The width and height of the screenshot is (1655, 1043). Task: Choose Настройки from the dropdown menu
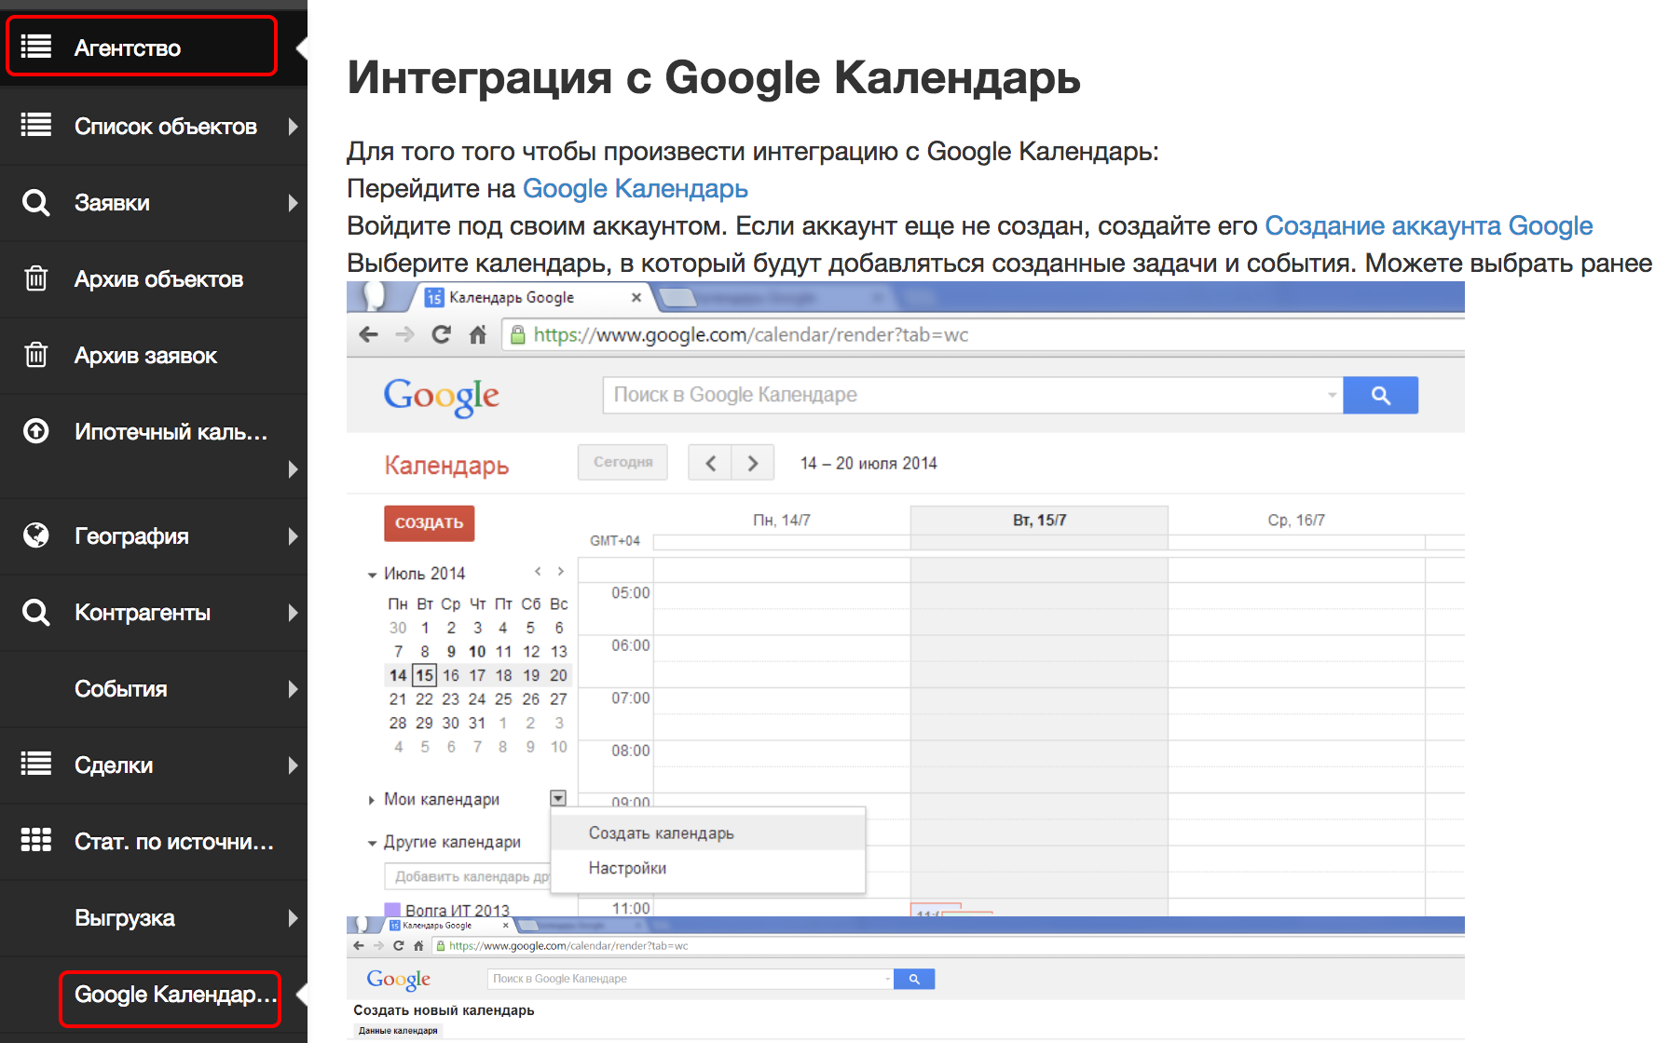pyautogui.click(x=708, y=868)
